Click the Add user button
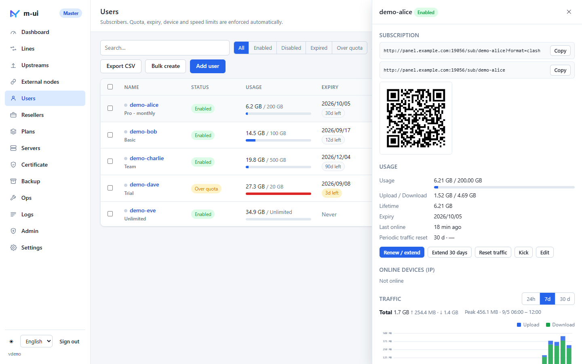Screen dimensions: 582x364 pyautogui.click(x=208, y=66)
